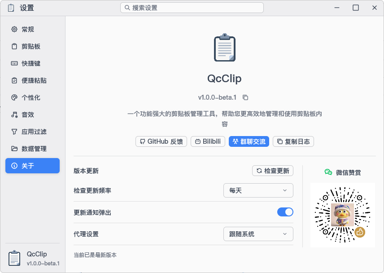Open 数据管理 data management page

tap(32, 149)
